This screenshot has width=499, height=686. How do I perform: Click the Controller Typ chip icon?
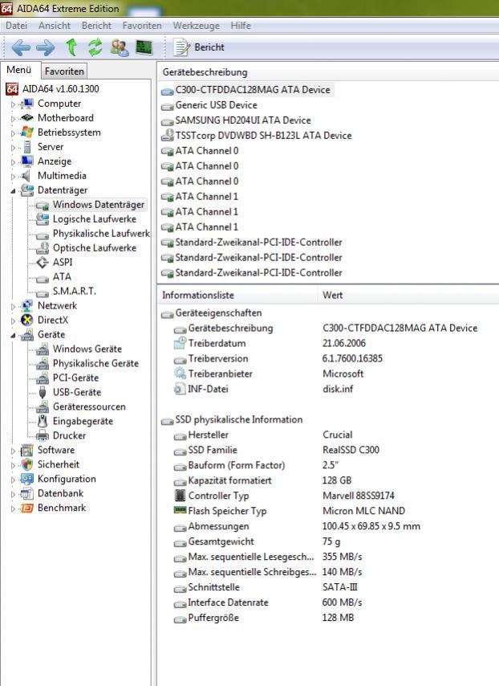180,496
